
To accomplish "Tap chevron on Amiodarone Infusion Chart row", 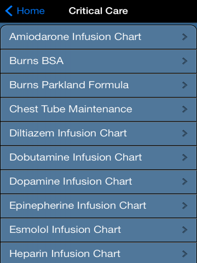I will click(184, 37).
